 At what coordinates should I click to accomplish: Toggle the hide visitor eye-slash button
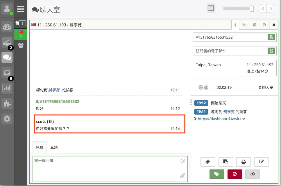point(253,174)
